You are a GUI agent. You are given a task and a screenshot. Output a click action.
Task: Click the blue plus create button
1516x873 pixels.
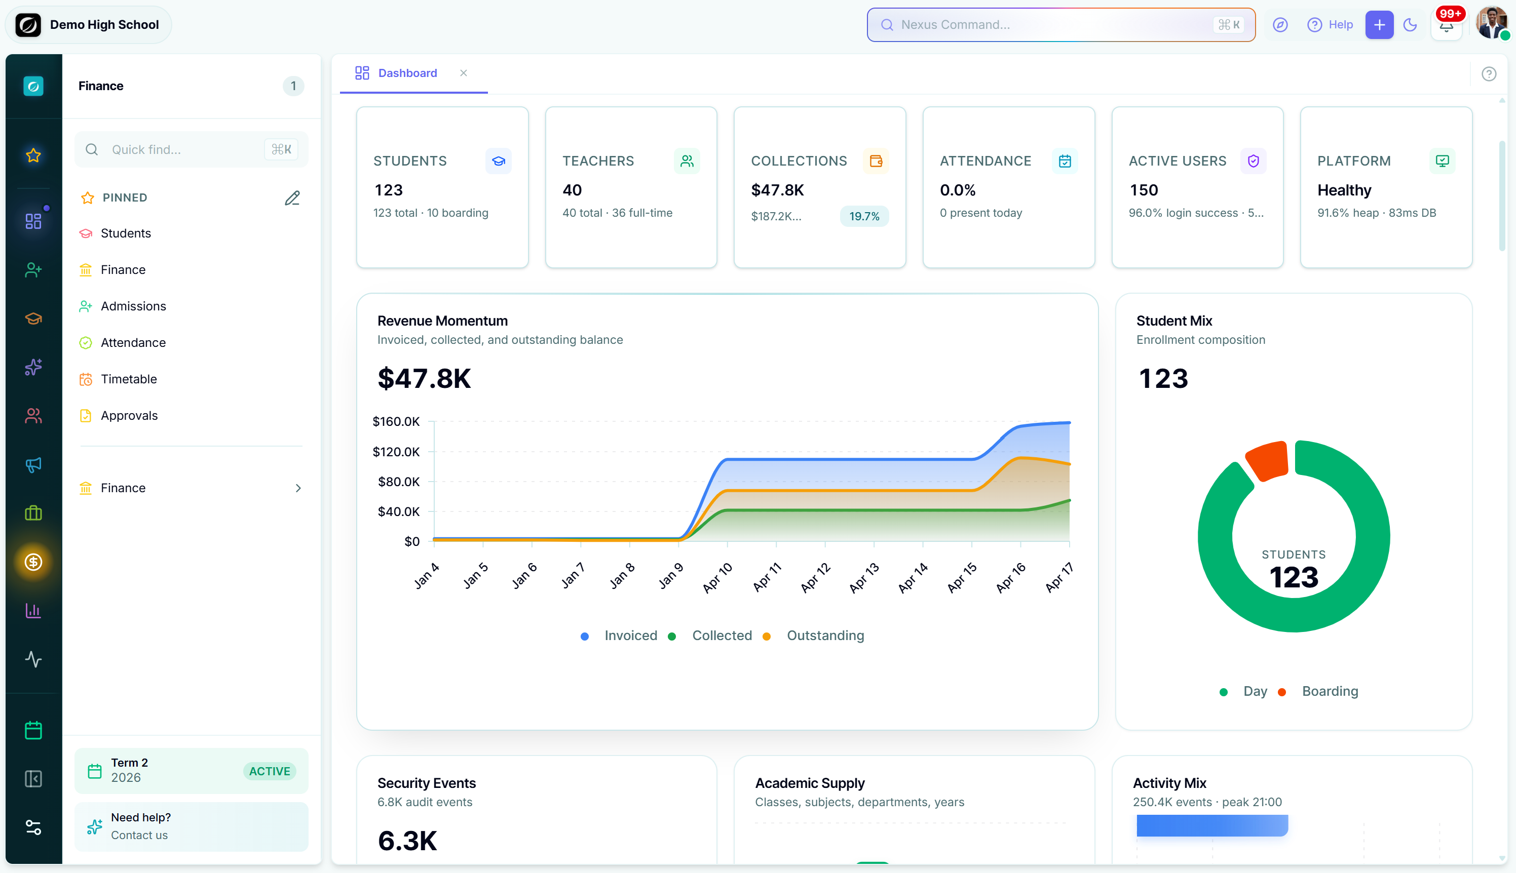click(x=1379, y=25)
